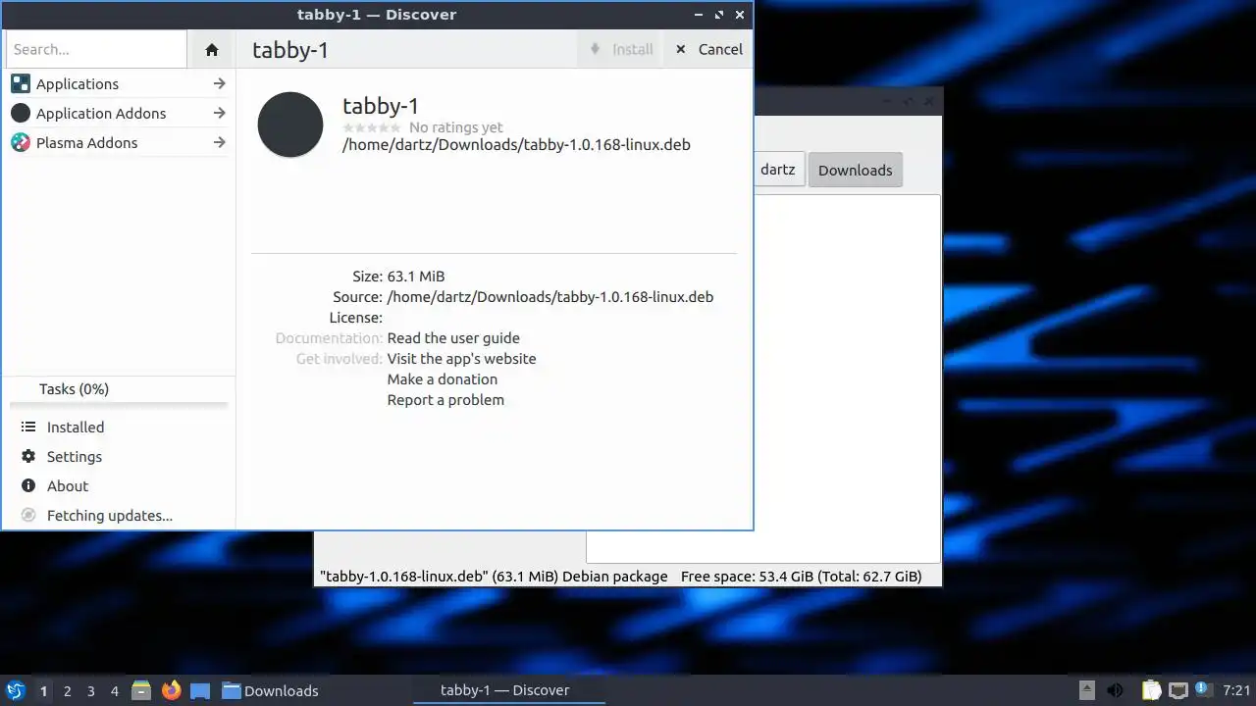
Task: Click the No ratings yet text
Action: (x=456, y=127)
